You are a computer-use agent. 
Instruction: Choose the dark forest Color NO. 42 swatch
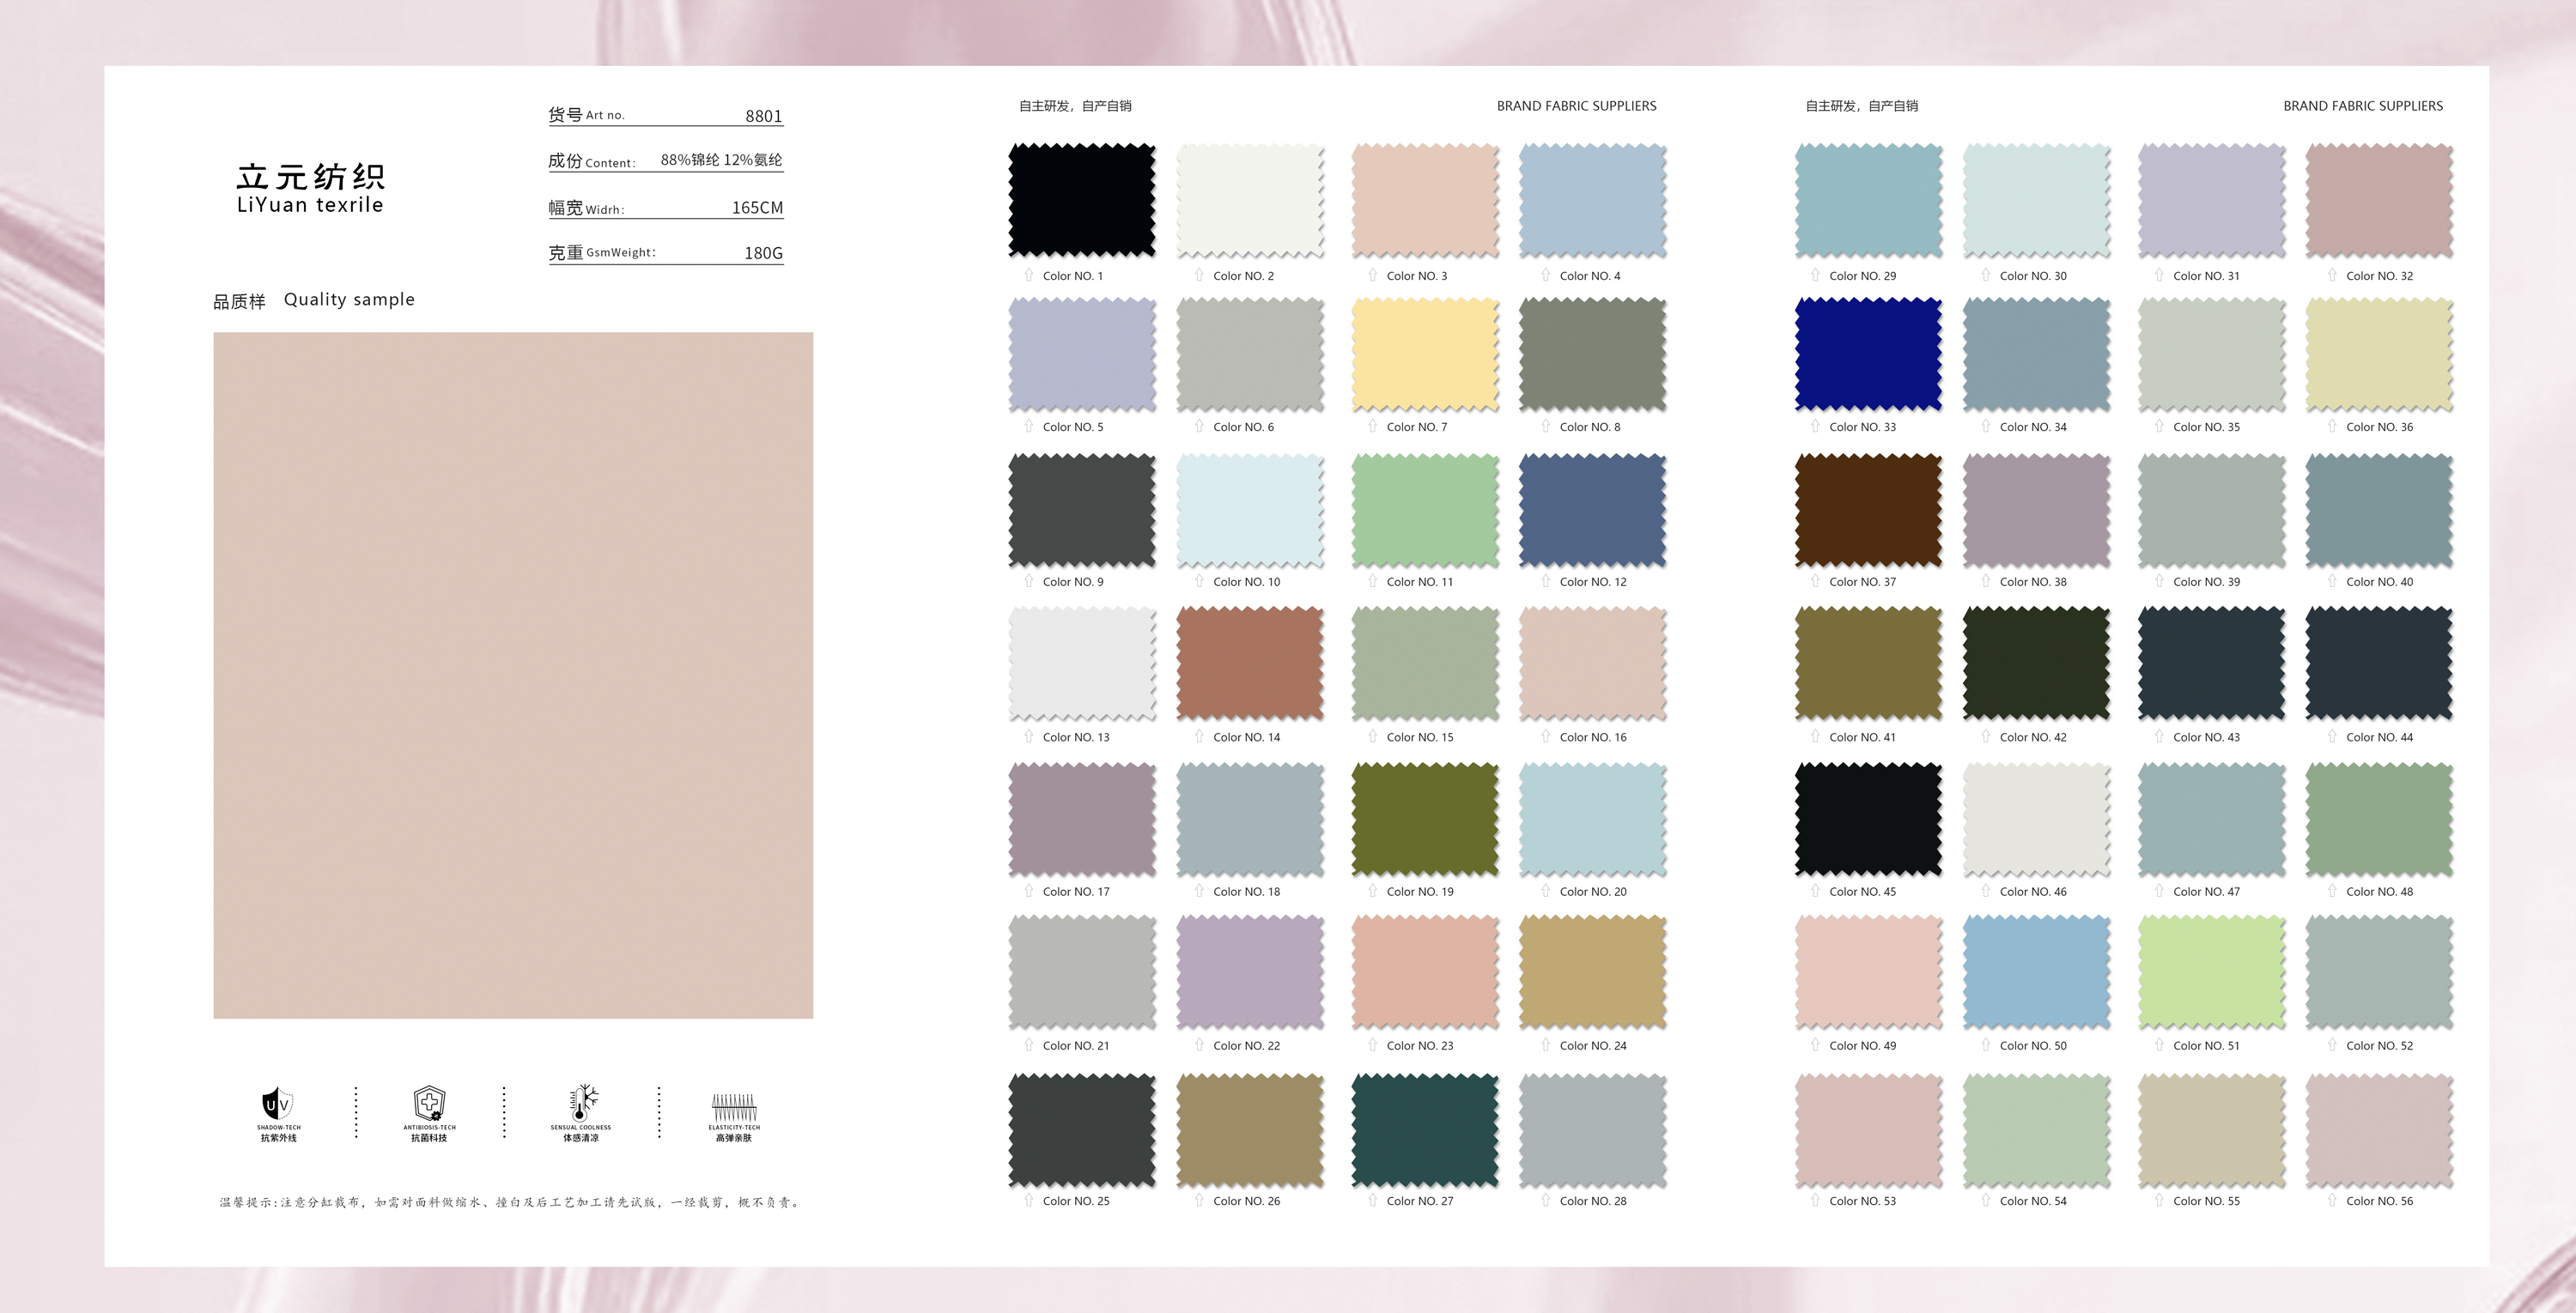point(2037,663)
